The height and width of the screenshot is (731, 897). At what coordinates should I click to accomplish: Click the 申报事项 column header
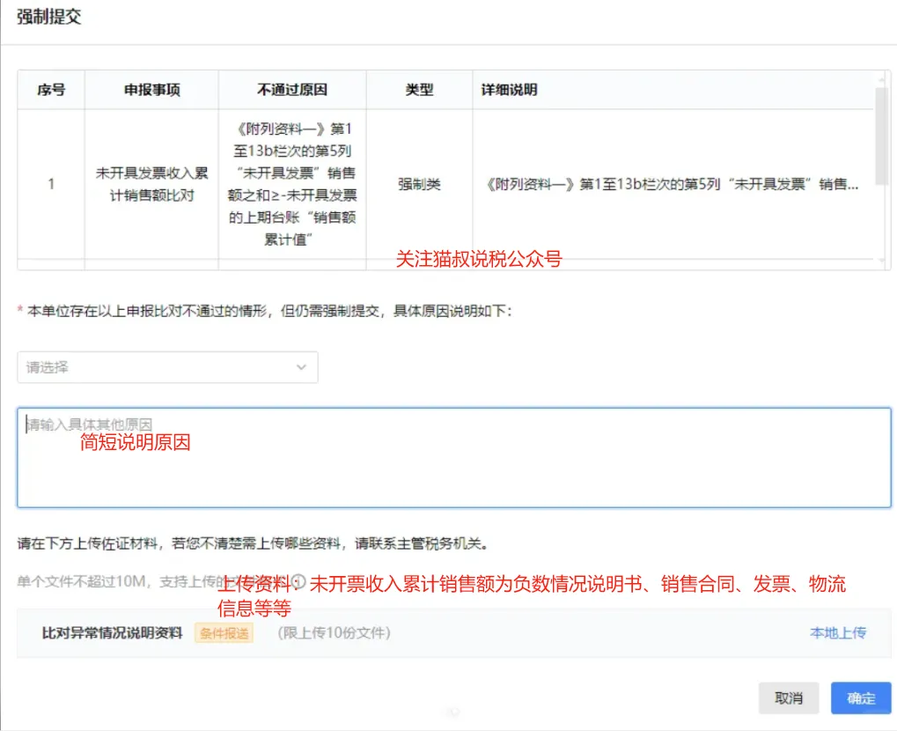point(151,90)
